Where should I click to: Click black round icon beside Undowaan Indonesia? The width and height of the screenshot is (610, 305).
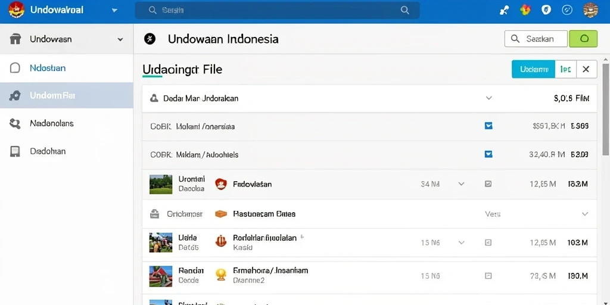coord(150,39)
